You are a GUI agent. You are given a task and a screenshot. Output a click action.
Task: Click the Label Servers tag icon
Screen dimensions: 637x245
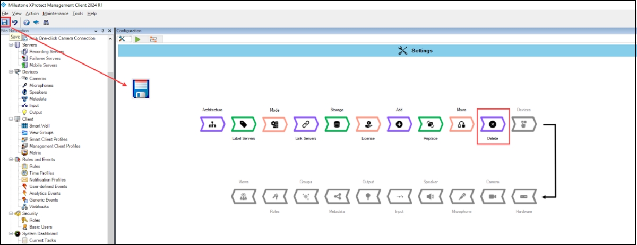click(244, 124)
